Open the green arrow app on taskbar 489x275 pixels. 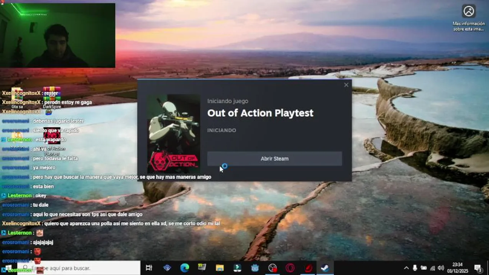coord(237,268)
